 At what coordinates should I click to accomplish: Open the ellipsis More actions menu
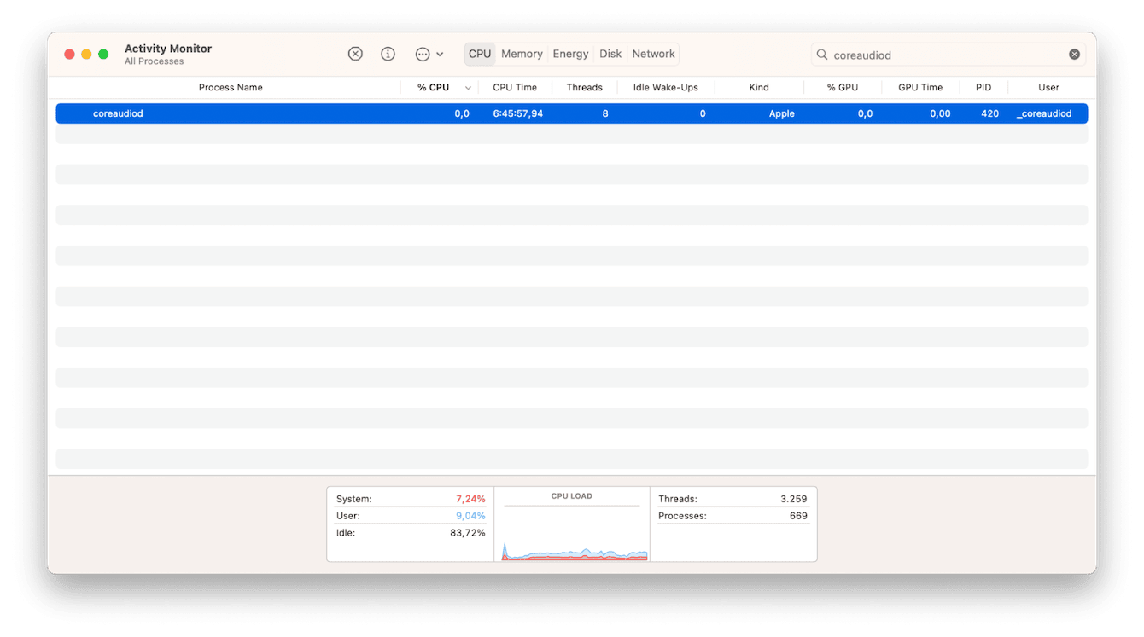(429, 54)
